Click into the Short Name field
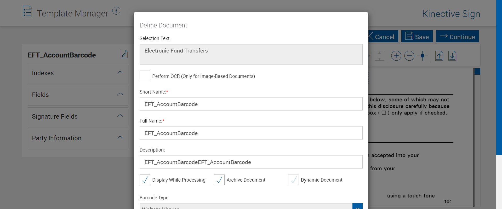The width and height of the screenshot is (502, 209). point(251,104)
